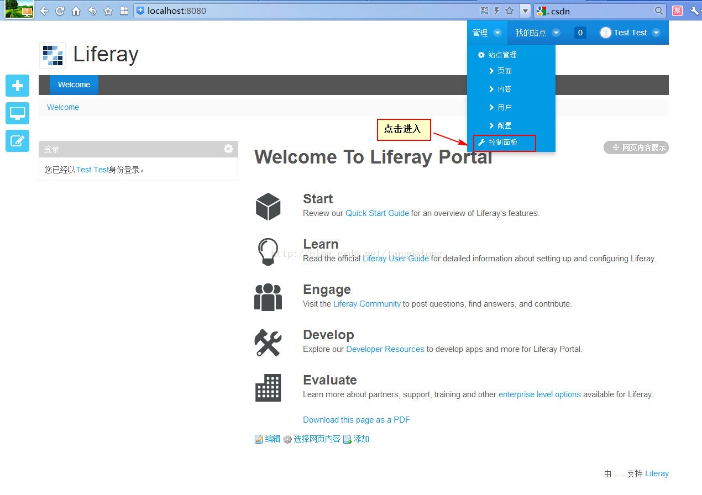Click the Develop tools icon
The image size is (702, 495).
[x=268, y=343]
